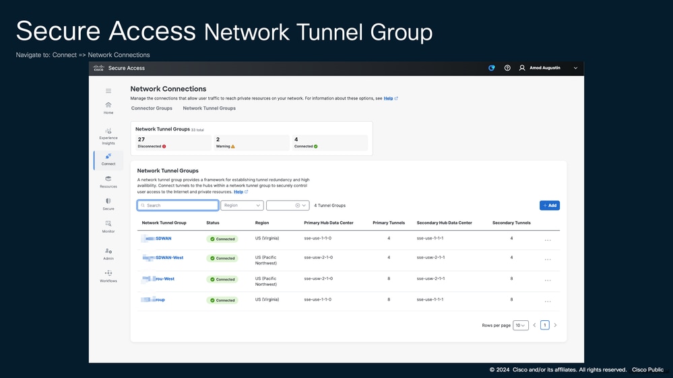Click Connected status badge in SDWAN row
The width and height of the screenshot is (673, 378).
[x=222, y=239]
